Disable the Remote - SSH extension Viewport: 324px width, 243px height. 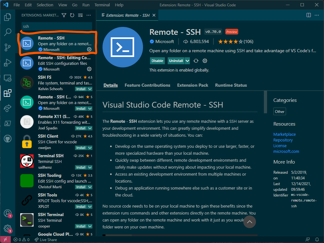[157, 61]
